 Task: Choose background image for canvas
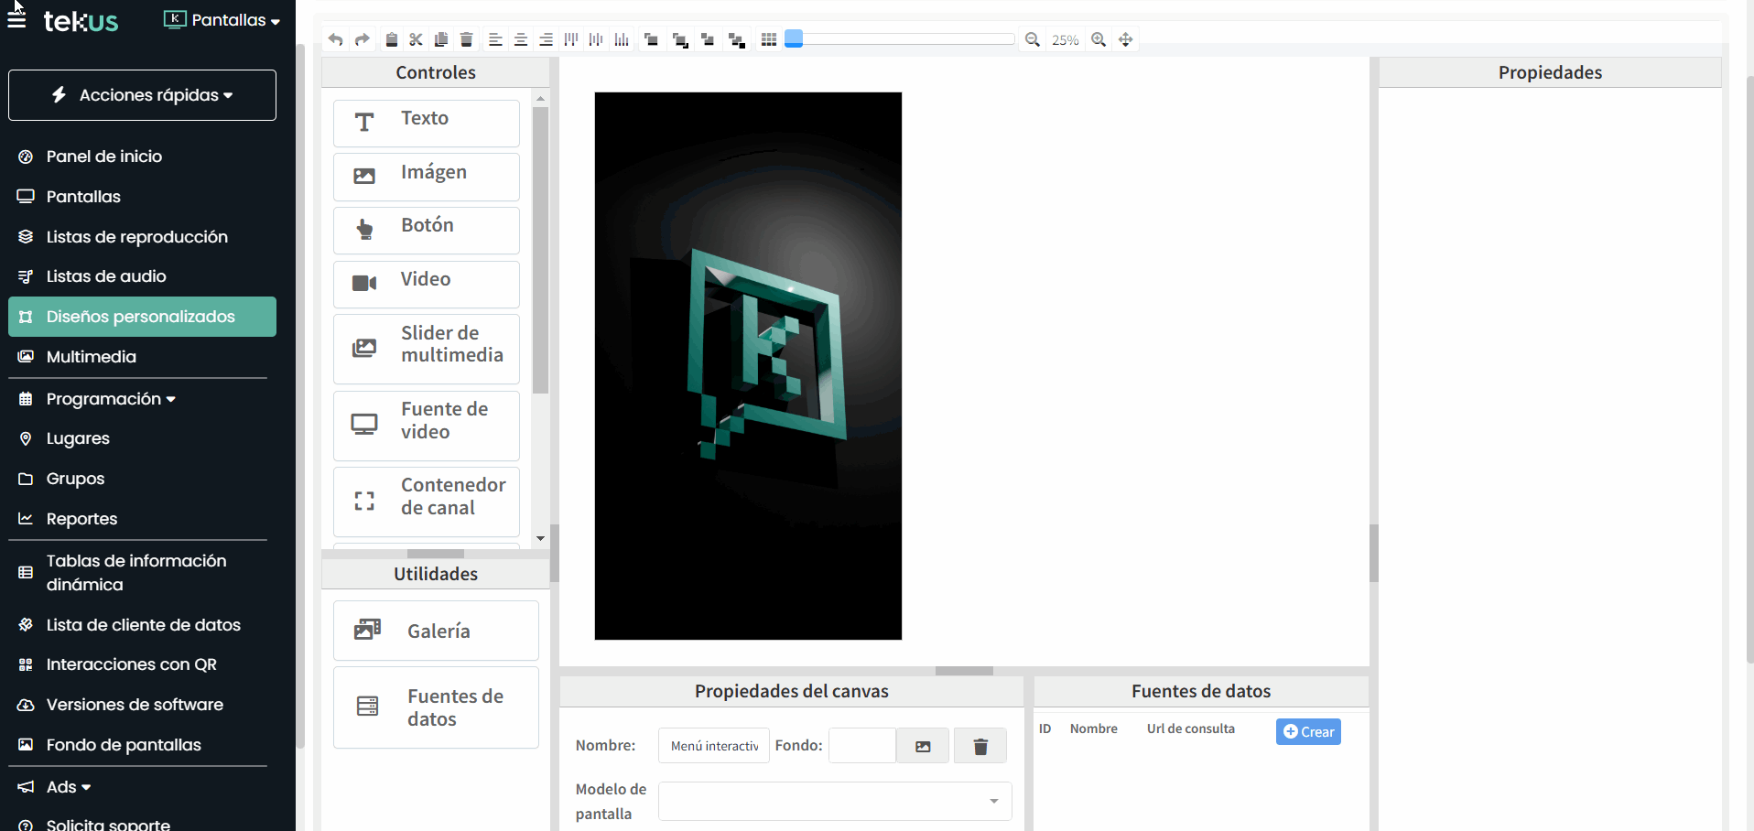click(922, 746)
